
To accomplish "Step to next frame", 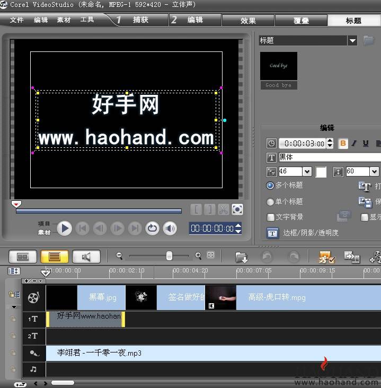I will (x=117, y=228).
